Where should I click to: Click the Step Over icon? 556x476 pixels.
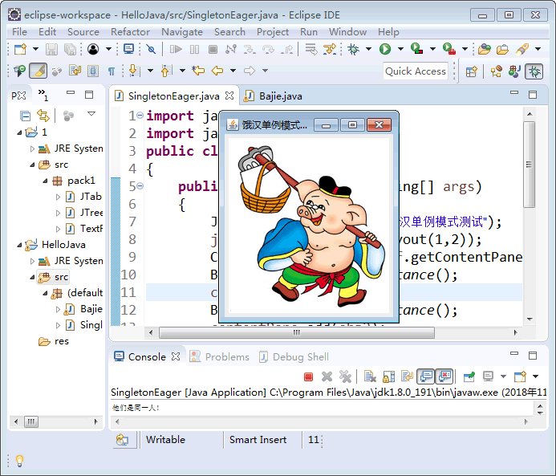[269, 49]
